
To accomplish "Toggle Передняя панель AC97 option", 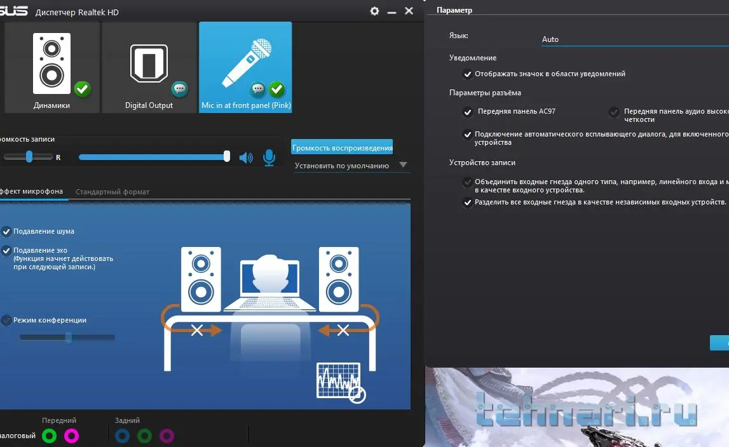I will tap(467, 112).
